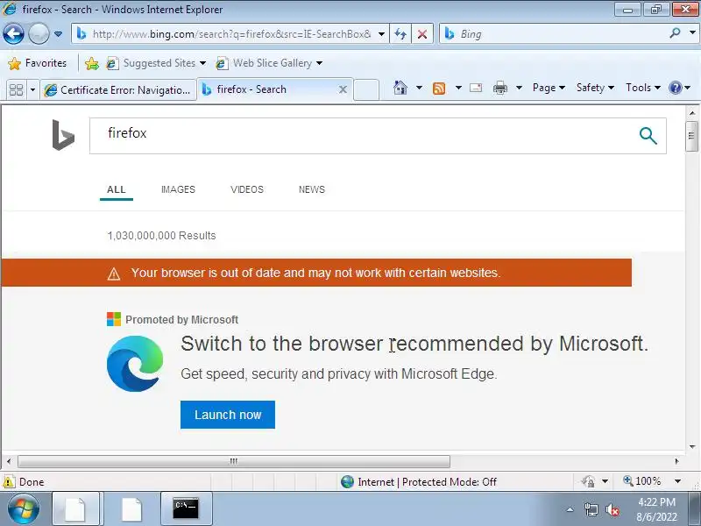Open the Command Prompt taskbar icon

(186, 508)
